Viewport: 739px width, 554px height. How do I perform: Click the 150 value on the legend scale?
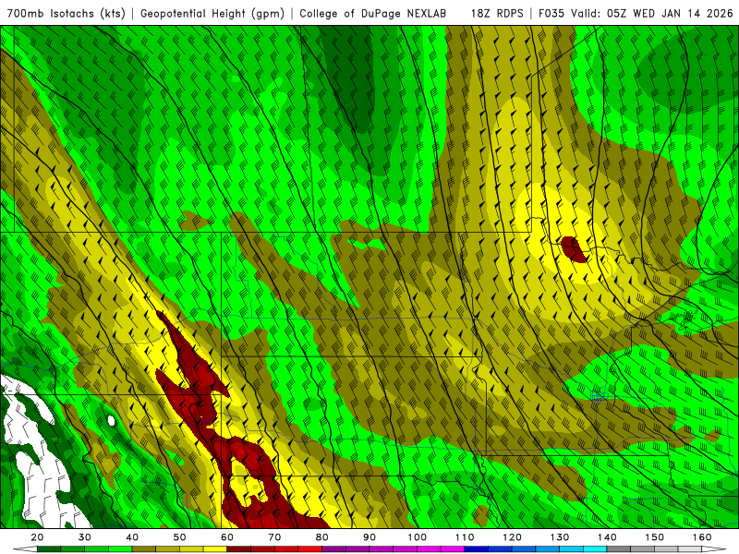(655, 537)
